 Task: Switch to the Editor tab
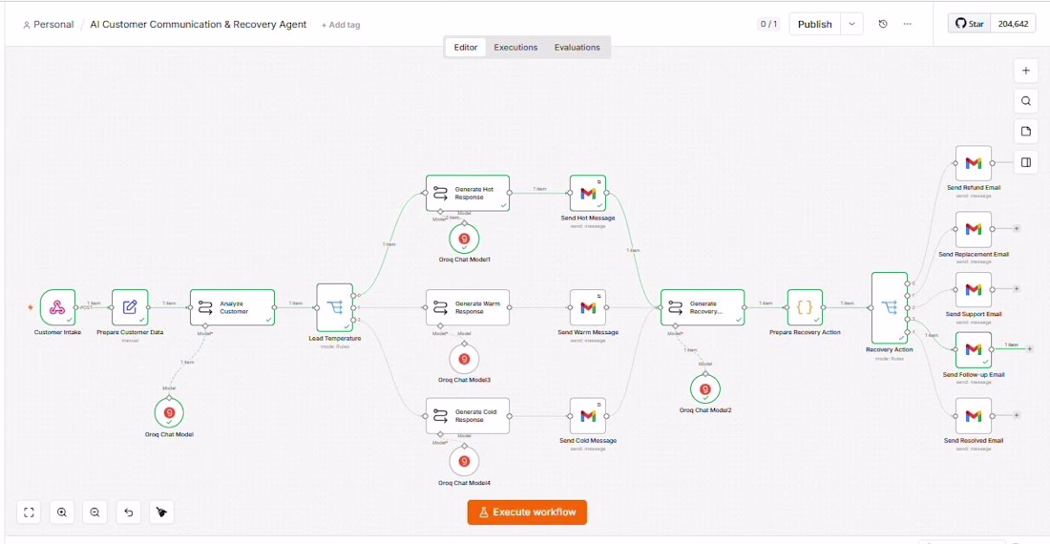466,48
